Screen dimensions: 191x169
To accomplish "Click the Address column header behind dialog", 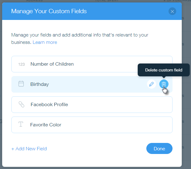I will click(x=35, y=1).
